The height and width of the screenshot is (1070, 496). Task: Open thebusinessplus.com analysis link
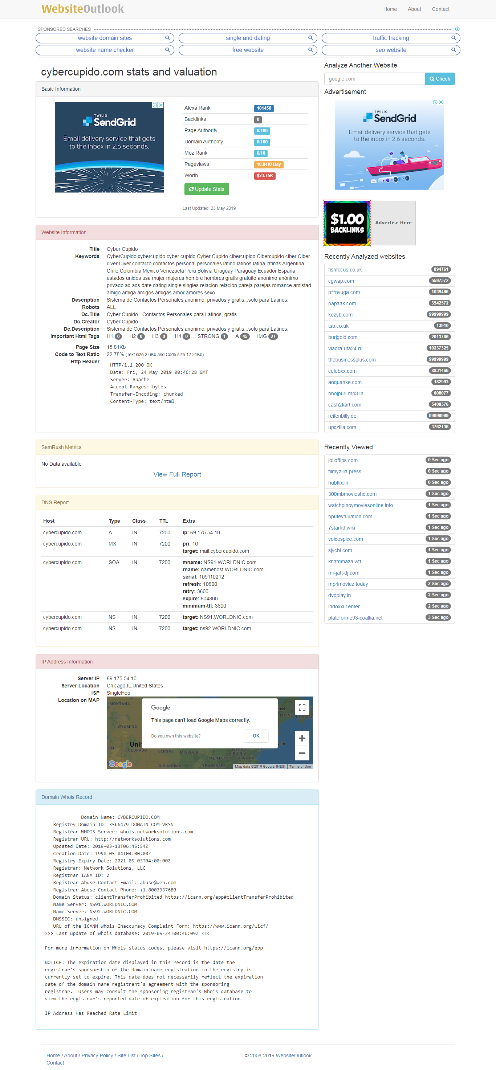tap(351, 360)
